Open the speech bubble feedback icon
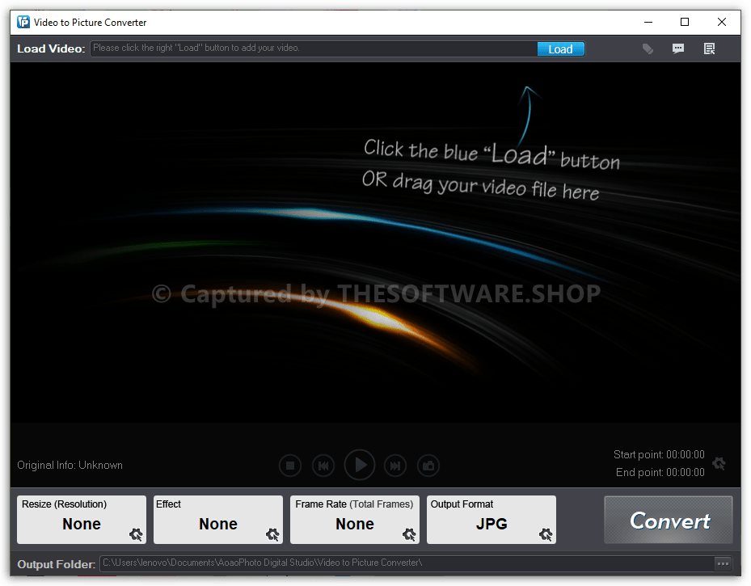Image resolution: width=751 pixels, height=586 pixels. tap(677, 48)
